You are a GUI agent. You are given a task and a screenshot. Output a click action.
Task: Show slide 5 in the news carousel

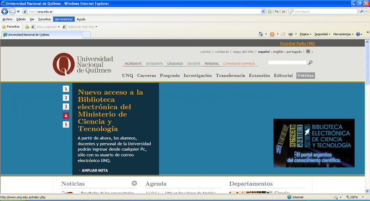point(66,124)
